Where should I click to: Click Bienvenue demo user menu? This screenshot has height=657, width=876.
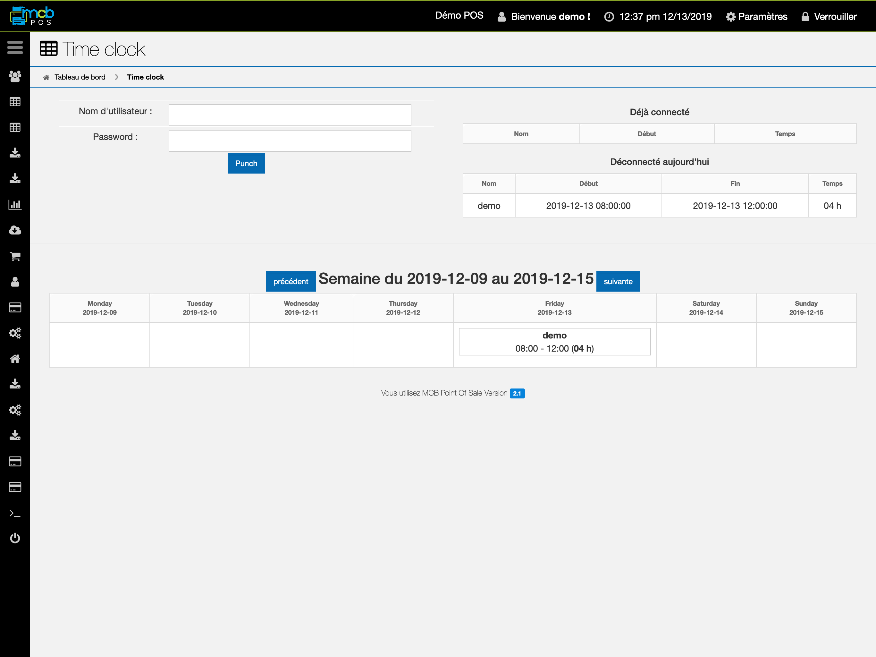(x=544, y=17)
